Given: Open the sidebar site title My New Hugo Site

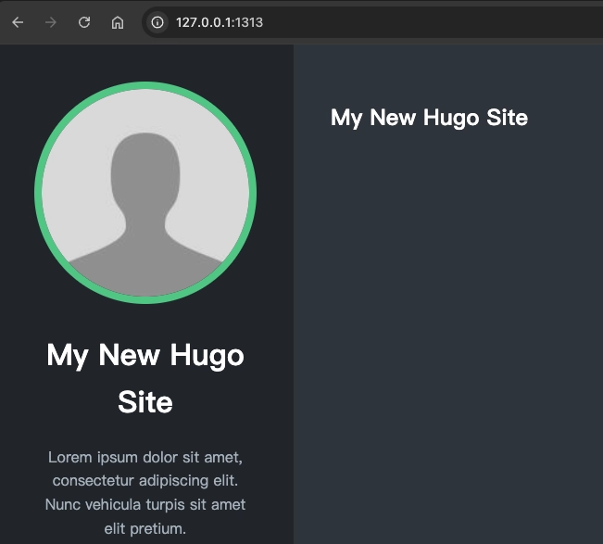Looking at the screenshot, I should point(145,378).
